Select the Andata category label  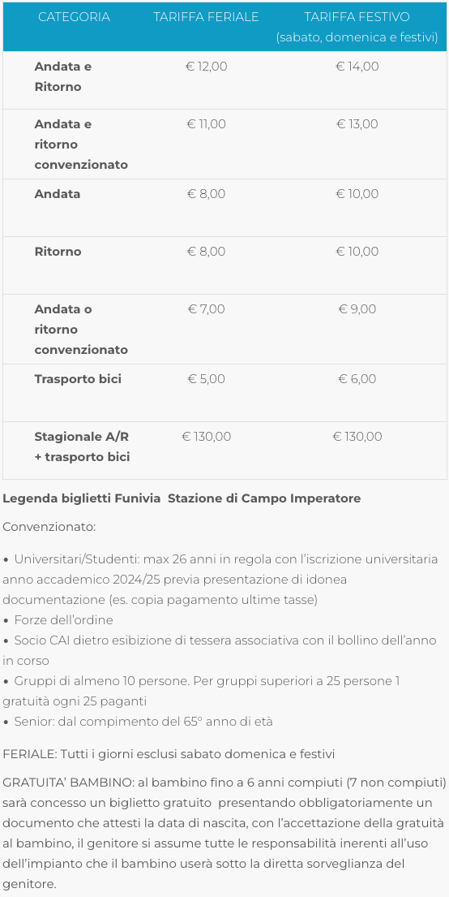(x=58, y=194)
